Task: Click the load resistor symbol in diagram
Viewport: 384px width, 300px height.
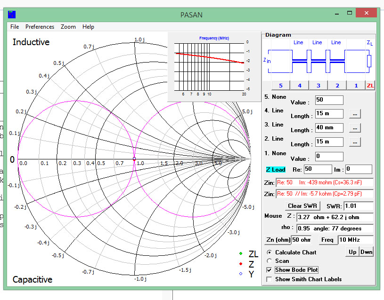Action: tap(369, 61)
